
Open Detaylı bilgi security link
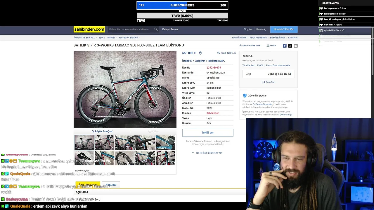point(286,115)
